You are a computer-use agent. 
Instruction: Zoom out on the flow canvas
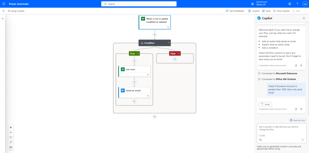click(x=11, y=132)
